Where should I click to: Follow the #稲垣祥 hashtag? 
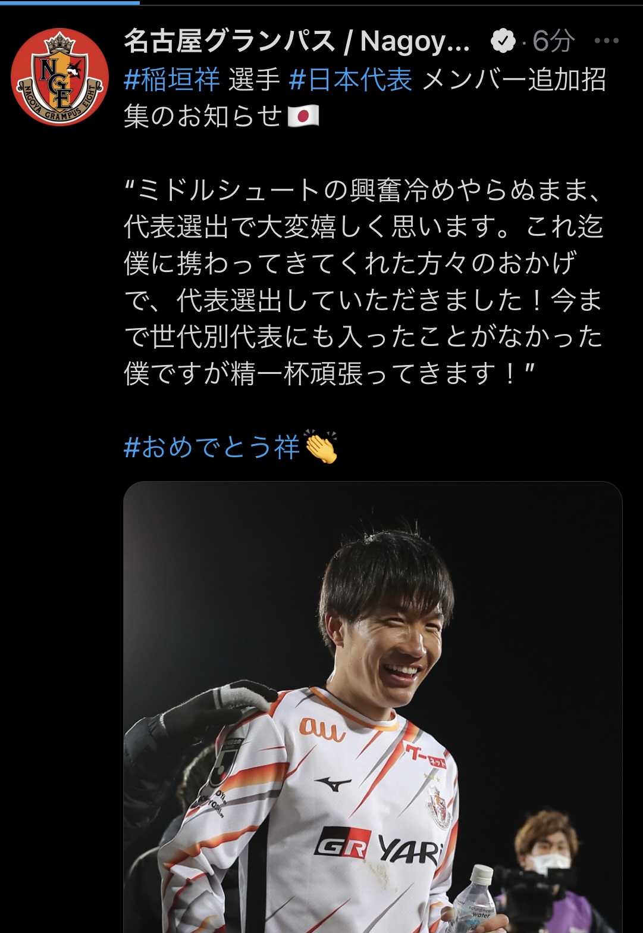(x=172, y=79)
